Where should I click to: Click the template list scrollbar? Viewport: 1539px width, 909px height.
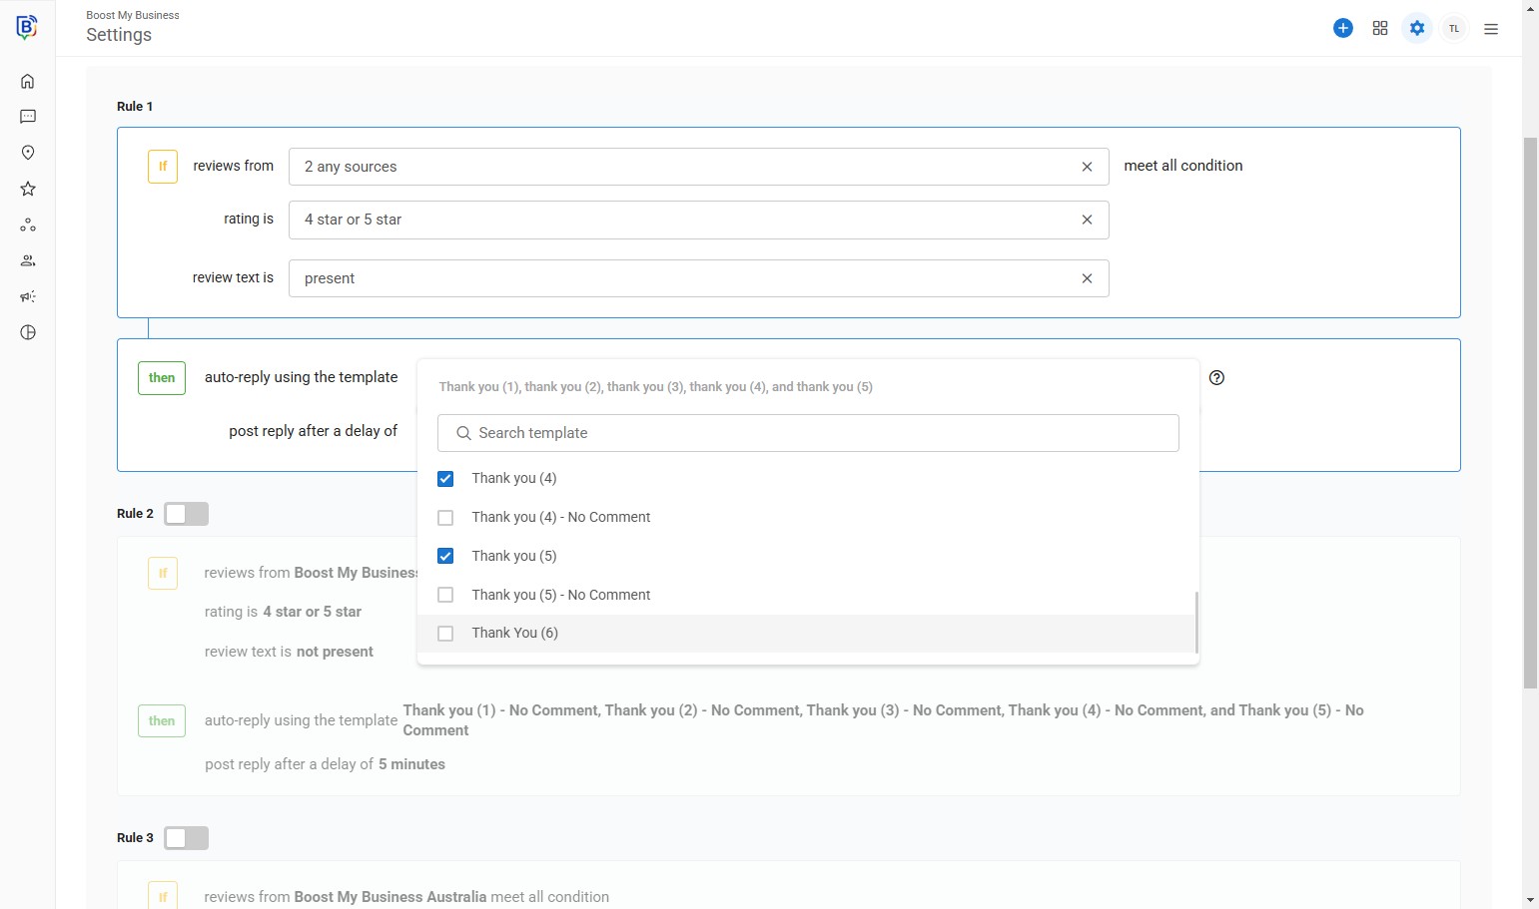point(1195,622)
